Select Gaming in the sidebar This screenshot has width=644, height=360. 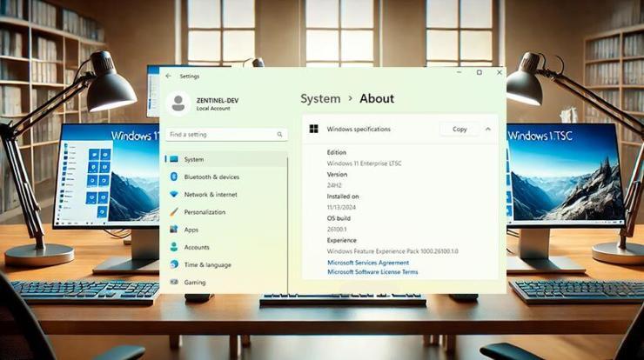pyautogui.click(x=226, y=283)
